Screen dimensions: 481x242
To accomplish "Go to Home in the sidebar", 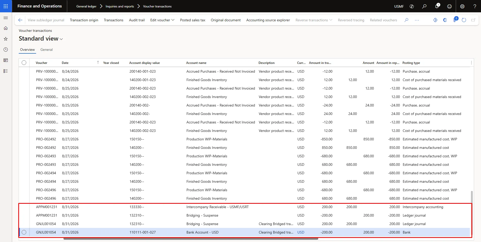I will [x=6, y=28].
